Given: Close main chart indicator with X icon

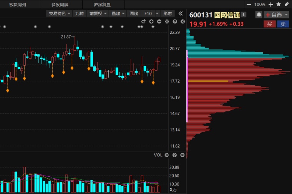Looking at the screenshot, I should (182, 22).
